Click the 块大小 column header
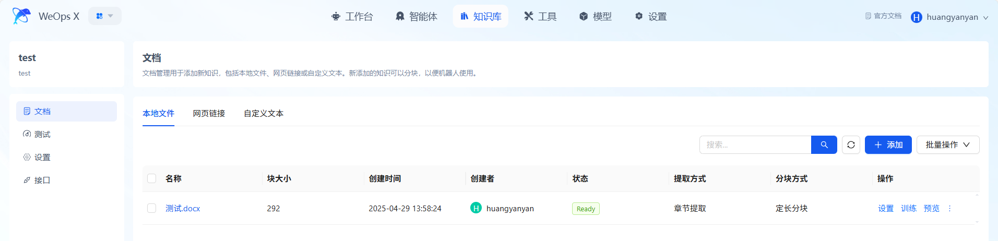The image size is (998, 241). (x=279, y=178)
